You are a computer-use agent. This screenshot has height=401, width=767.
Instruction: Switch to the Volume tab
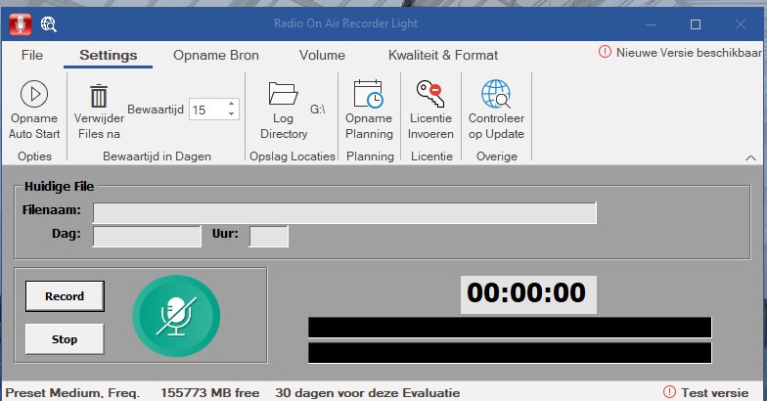(x=322, y=55)
